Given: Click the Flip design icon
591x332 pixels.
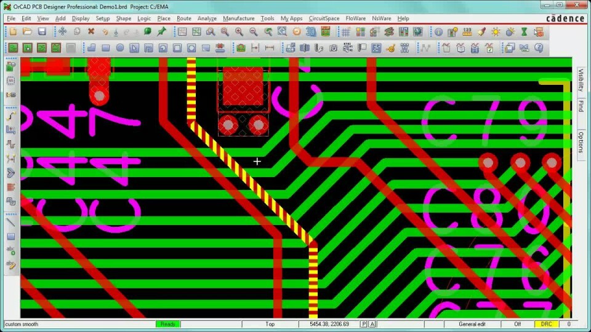Looking at the screenshot, I should pyautogui.click(x=325, y=32).
